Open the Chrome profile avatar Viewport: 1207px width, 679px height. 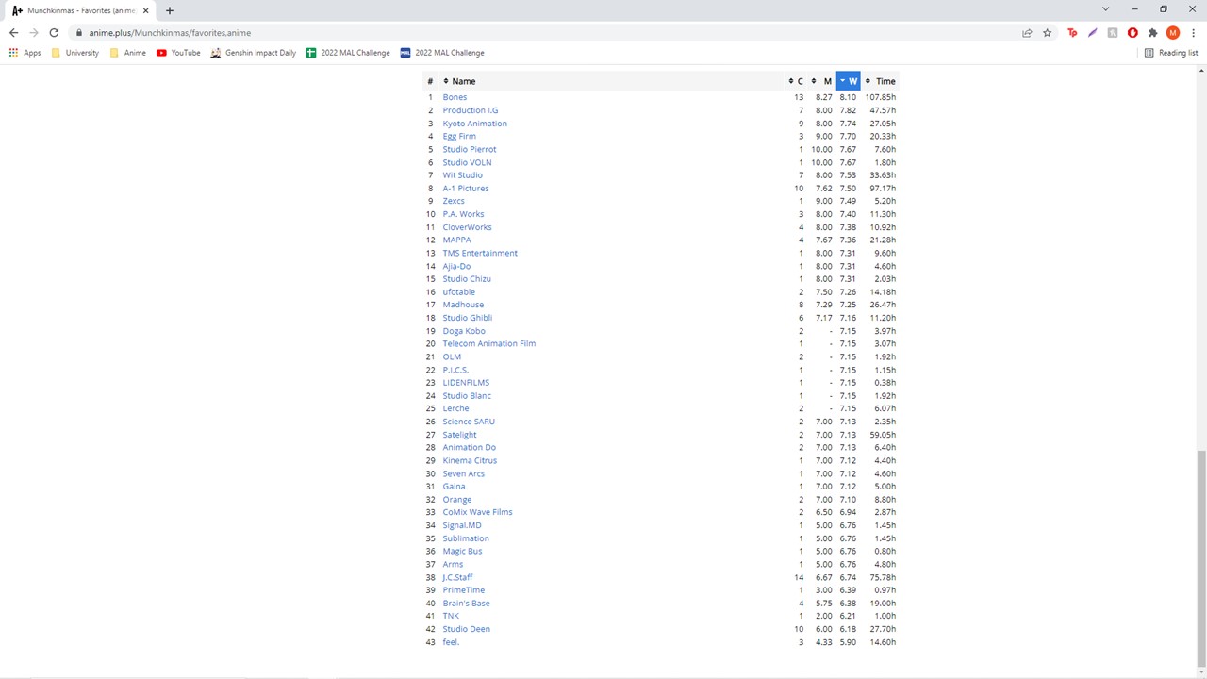(1173, 33)
